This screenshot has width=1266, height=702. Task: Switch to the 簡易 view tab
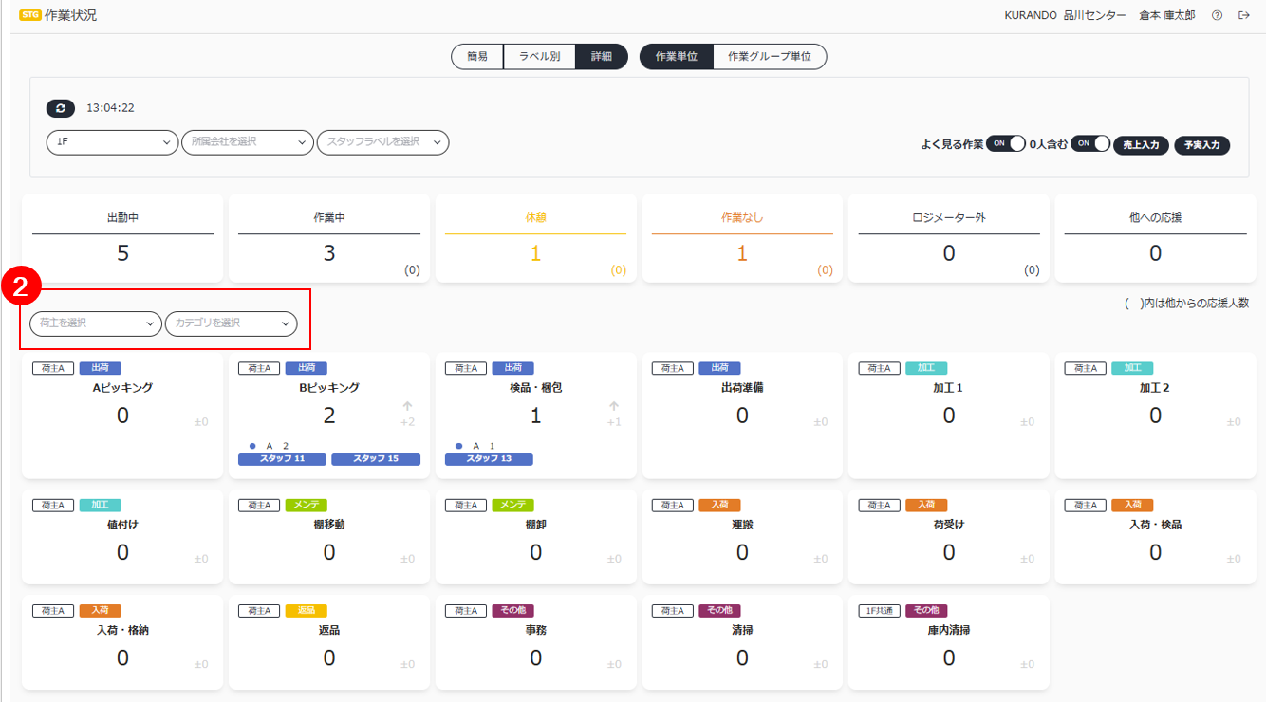tap(477, 57)
